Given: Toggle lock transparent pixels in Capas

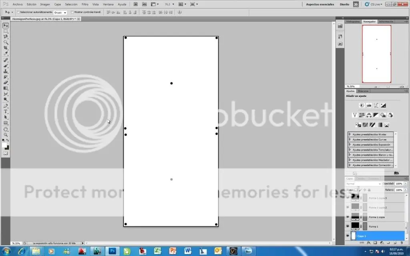Looking at the screenshot, I should [x=356, y=190].
